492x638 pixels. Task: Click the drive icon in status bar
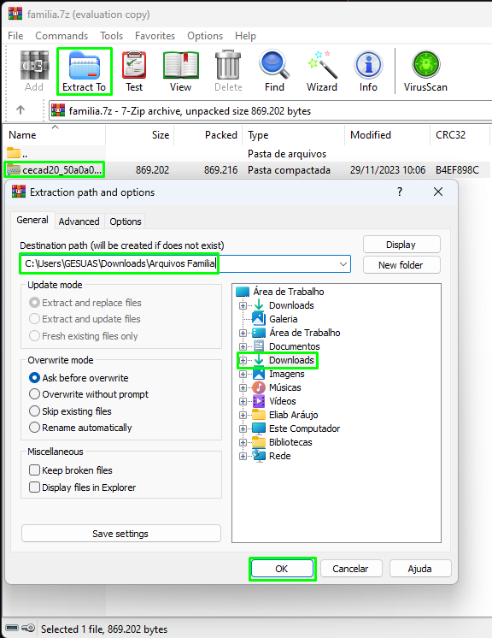coord(12,628)
